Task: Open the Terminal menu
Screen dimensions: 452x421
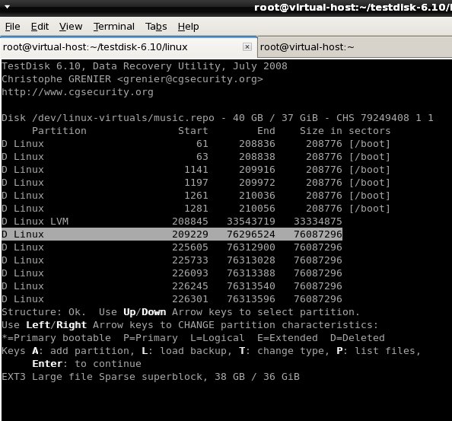Action: (114, 27)
